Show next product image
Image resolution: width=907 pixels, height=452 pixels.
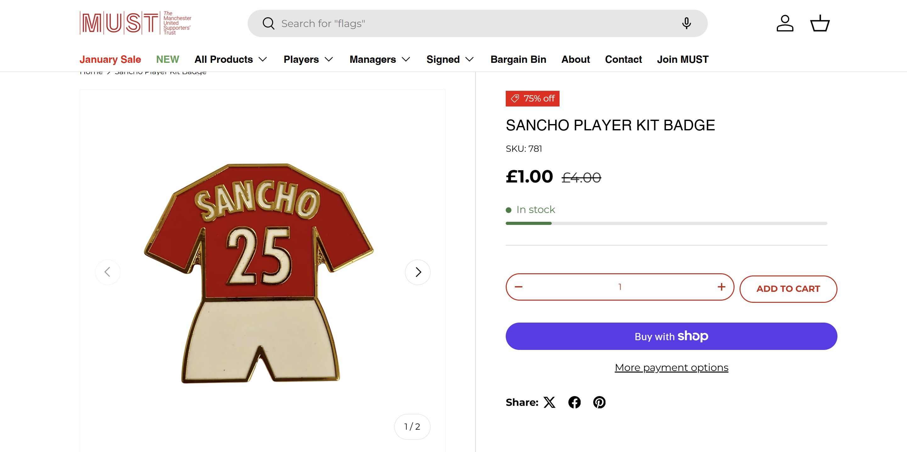click(x=418, y=272)
